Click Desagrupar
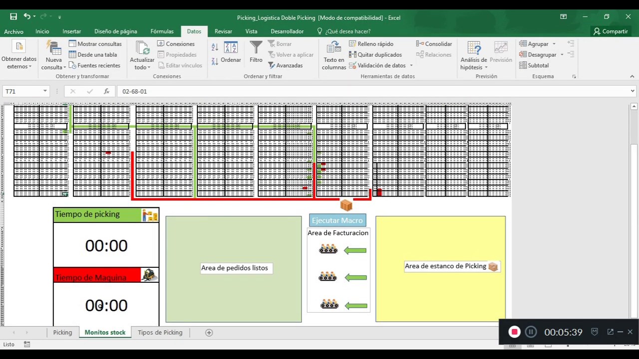Image resolution: width=639 pixels, height=359 pixels. coord(538,55)
